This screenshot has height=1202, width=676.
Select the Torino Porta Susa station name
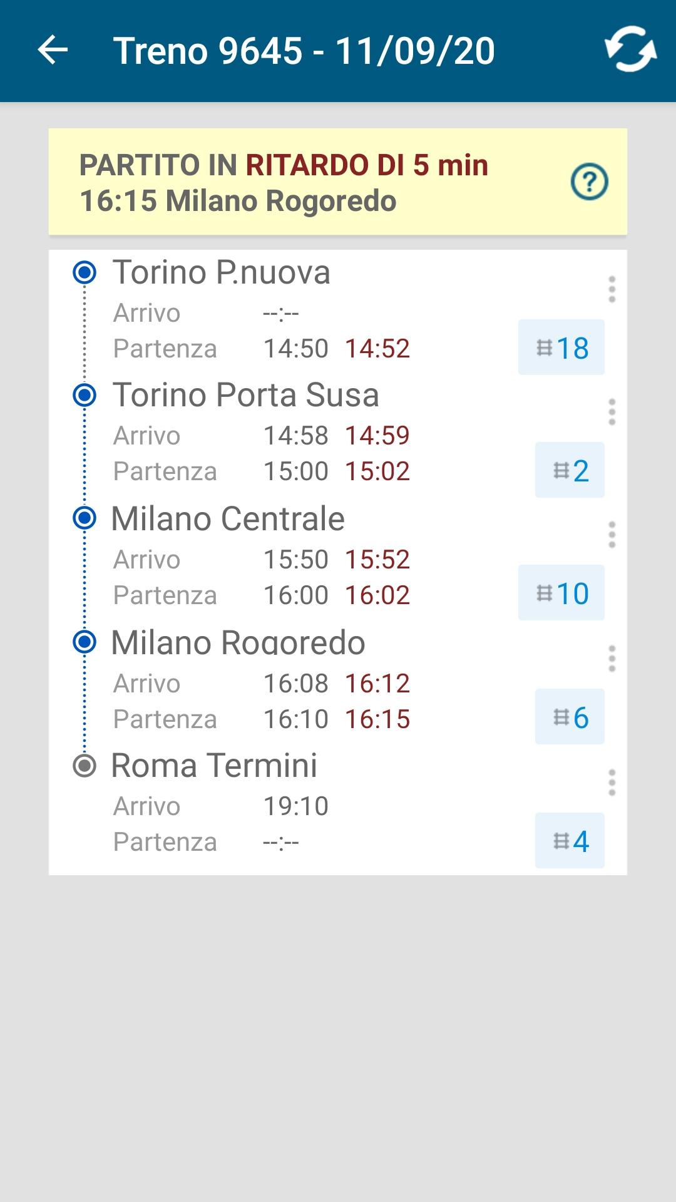245,395
